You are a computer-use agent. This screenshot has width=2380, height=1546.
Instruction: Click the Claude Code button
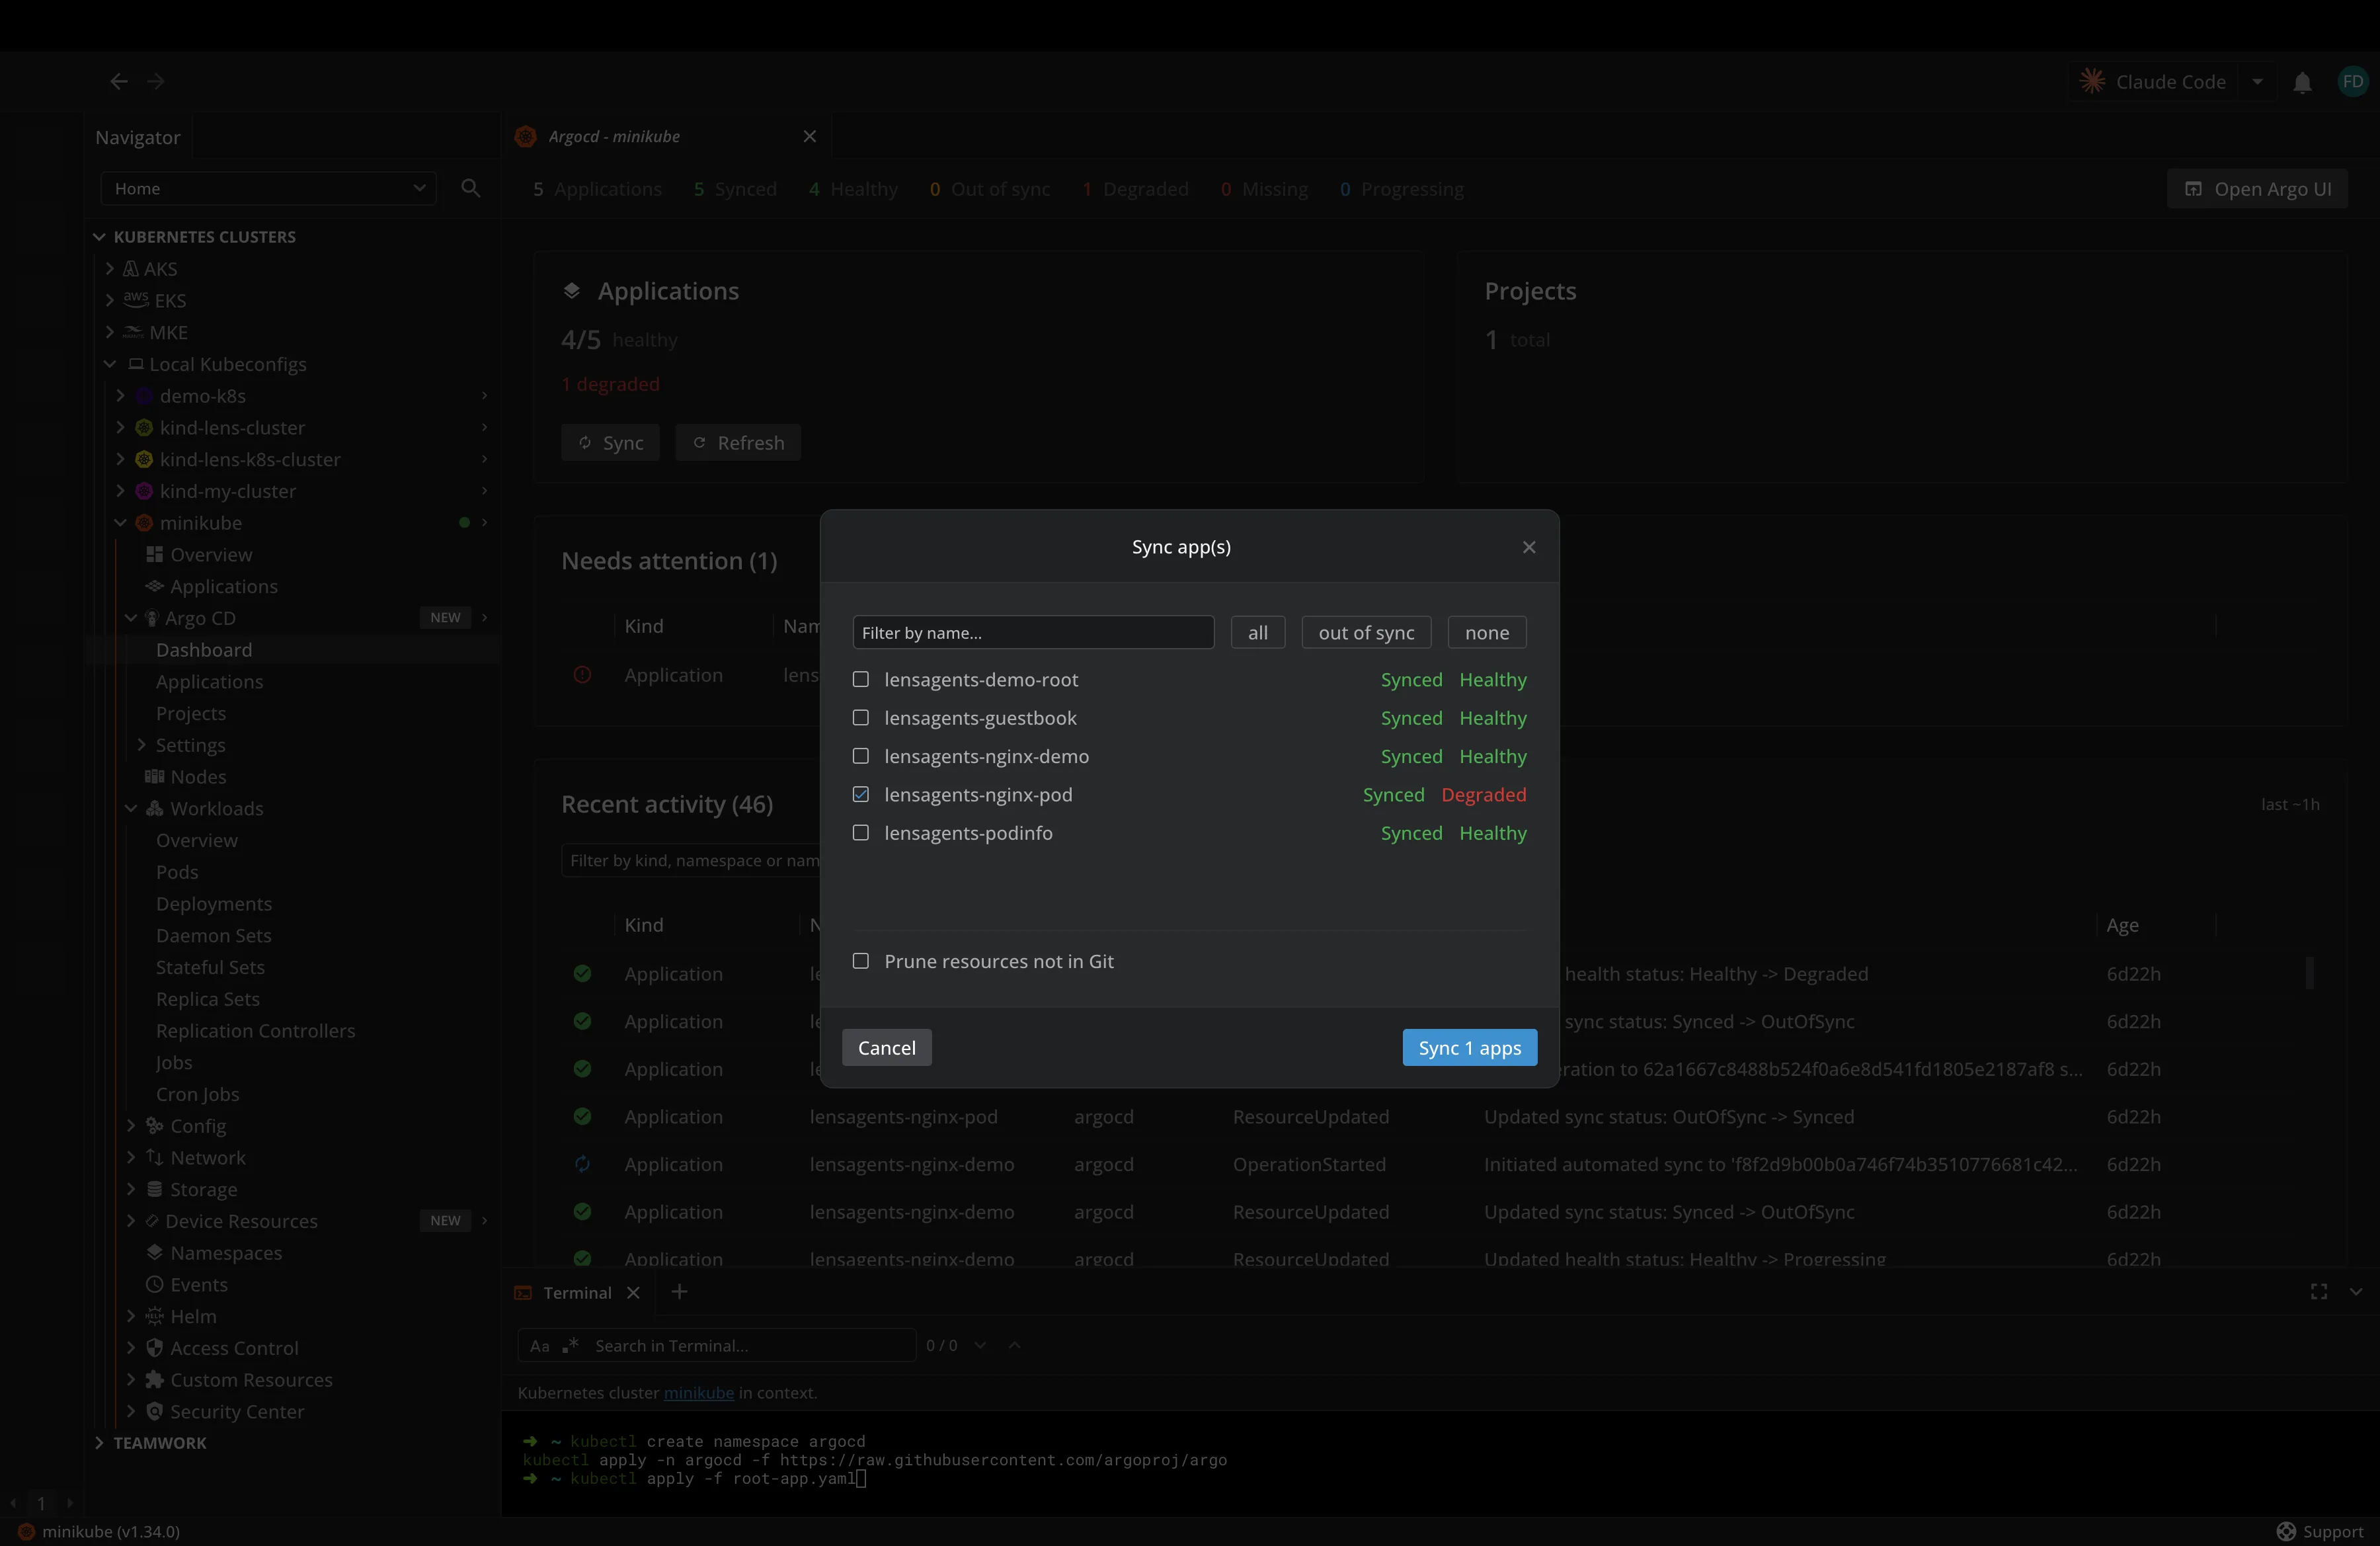[2155, 82]
